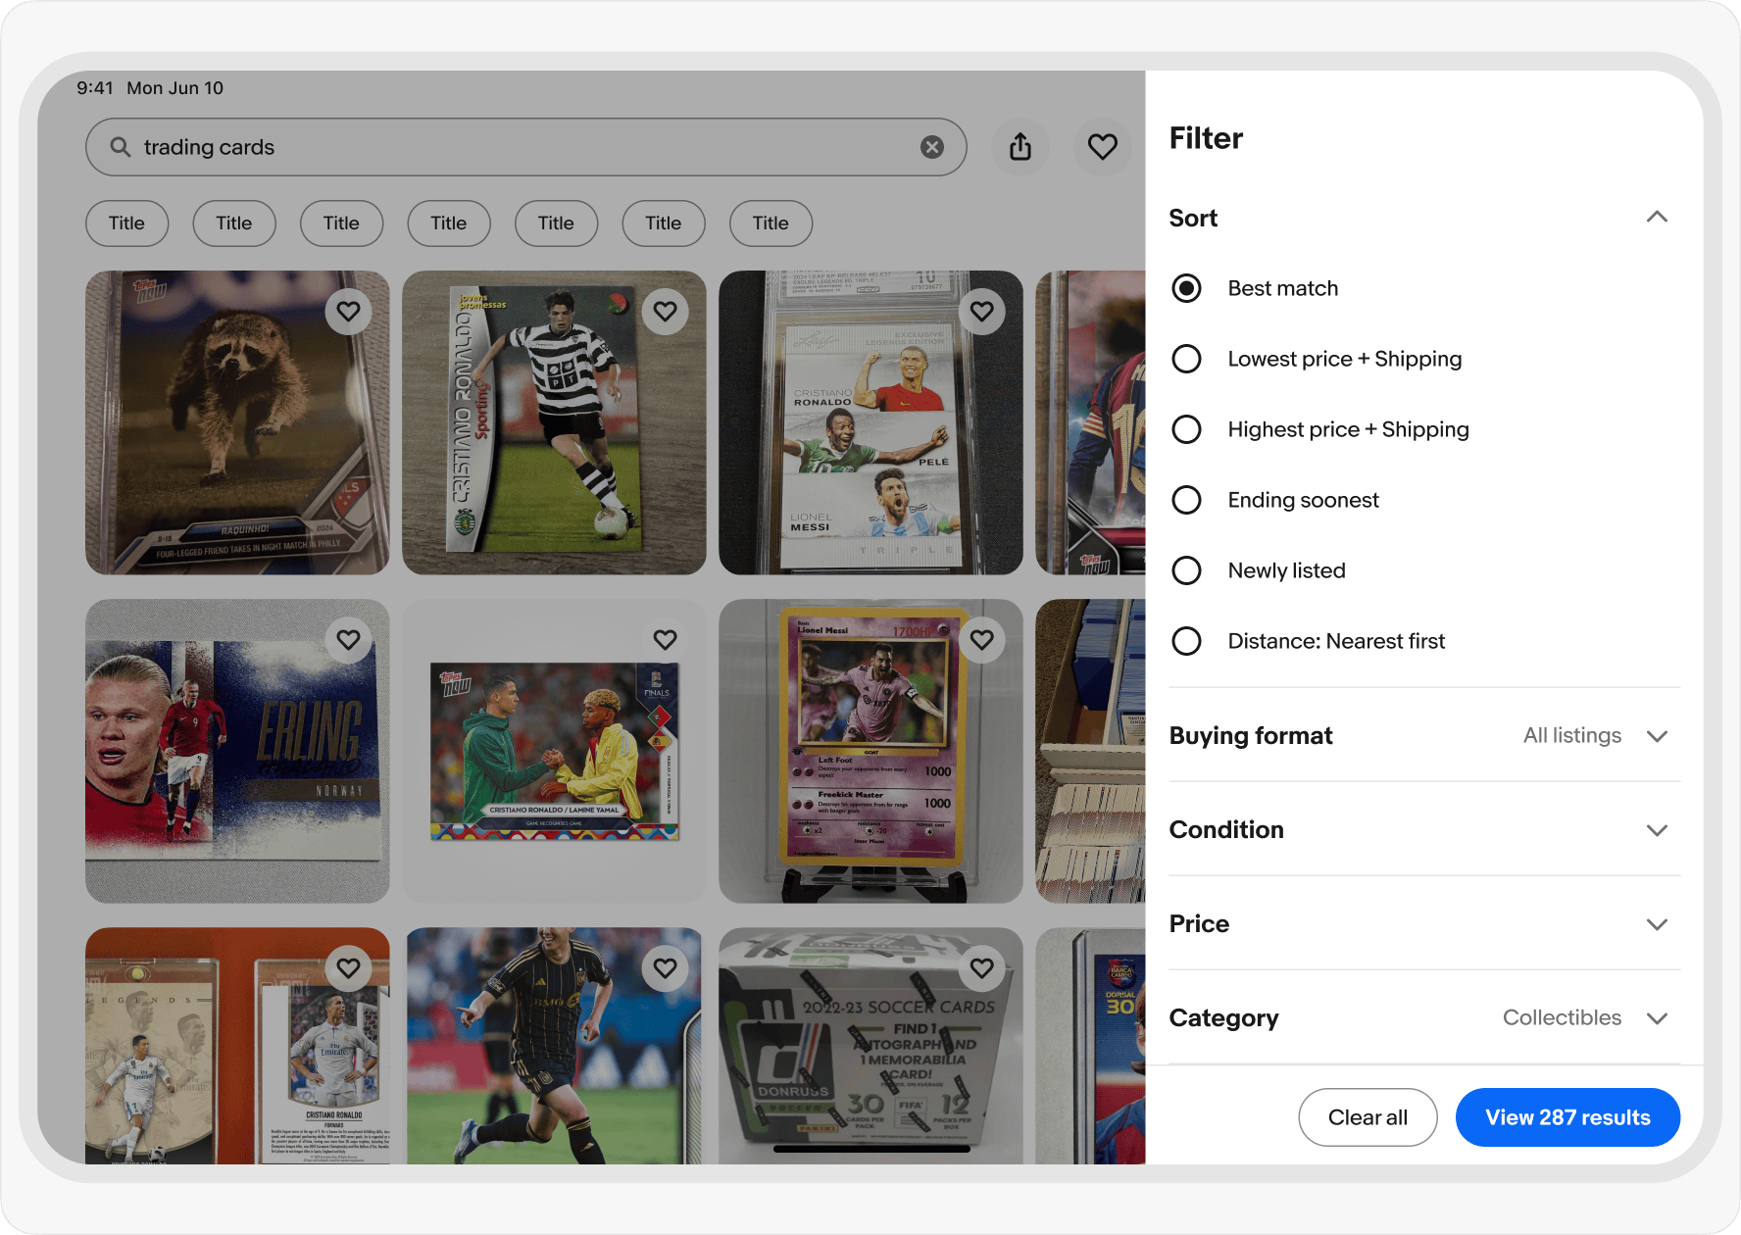Image resolution: width=1741 pixels, height=1235 pixels.
Task: Click the Clear all button
Action: 1368,1117
